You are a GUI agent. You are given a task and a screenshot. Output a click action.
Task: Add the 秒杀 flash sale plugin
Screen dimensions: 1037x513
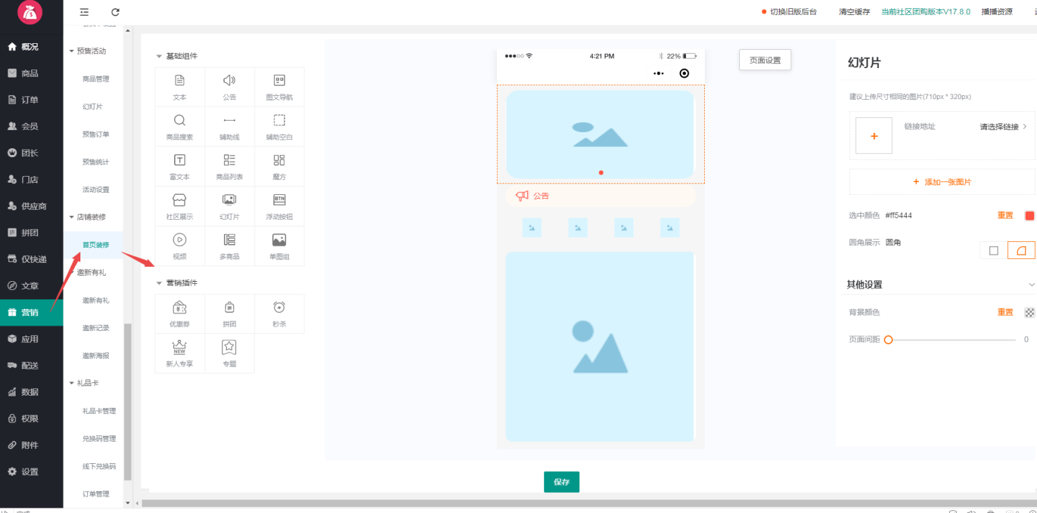pos(279,313)
